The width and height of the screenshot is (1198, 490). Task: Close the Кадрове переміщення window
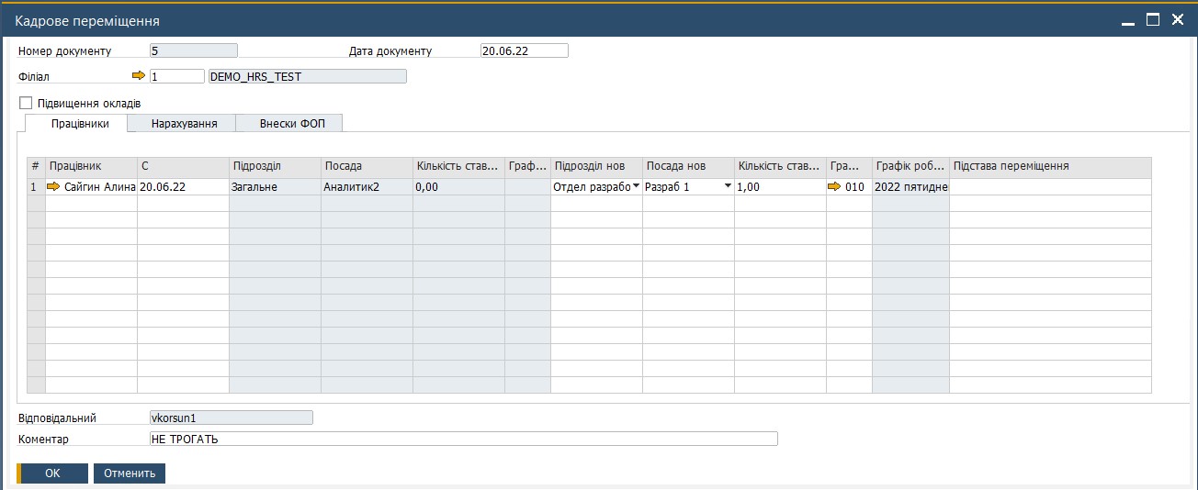pos(1177,18)
